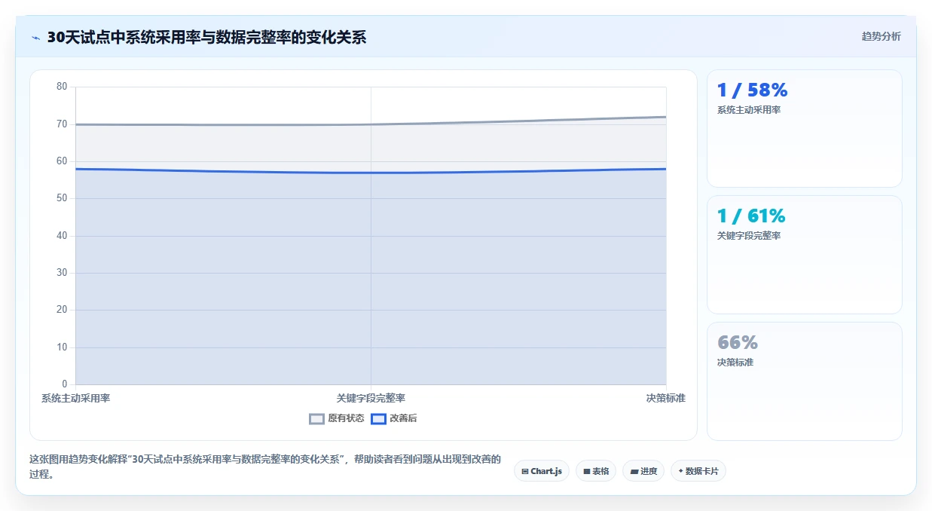Viewport: 932px width, 511px height.
Task: Select the 表格 tag chip
Action: [596, 471]
